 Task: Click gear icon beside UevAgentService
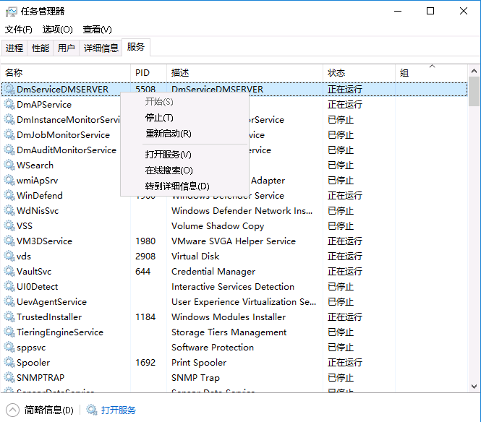(9, 301)
